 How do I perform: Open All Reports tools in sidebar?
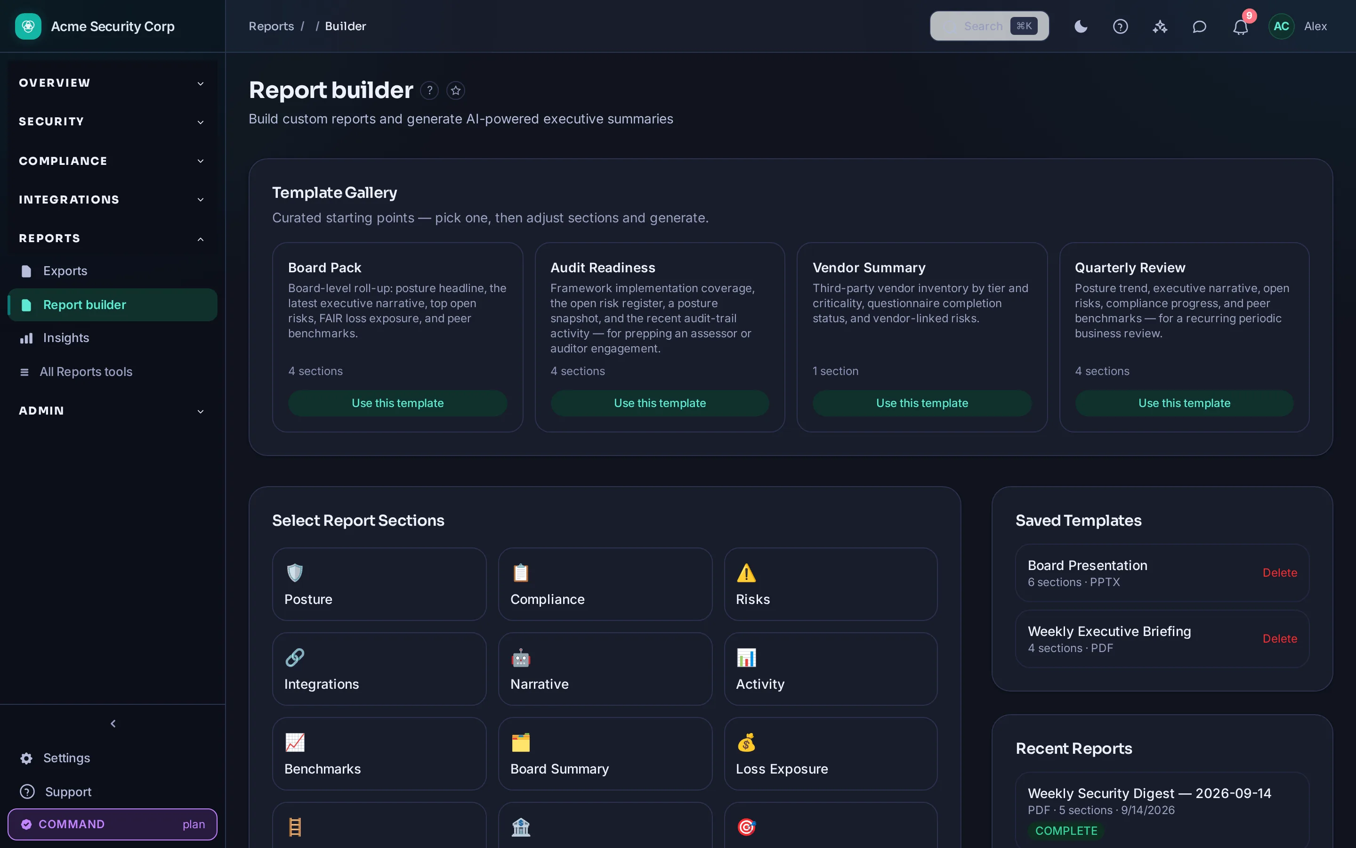point(112,371)
